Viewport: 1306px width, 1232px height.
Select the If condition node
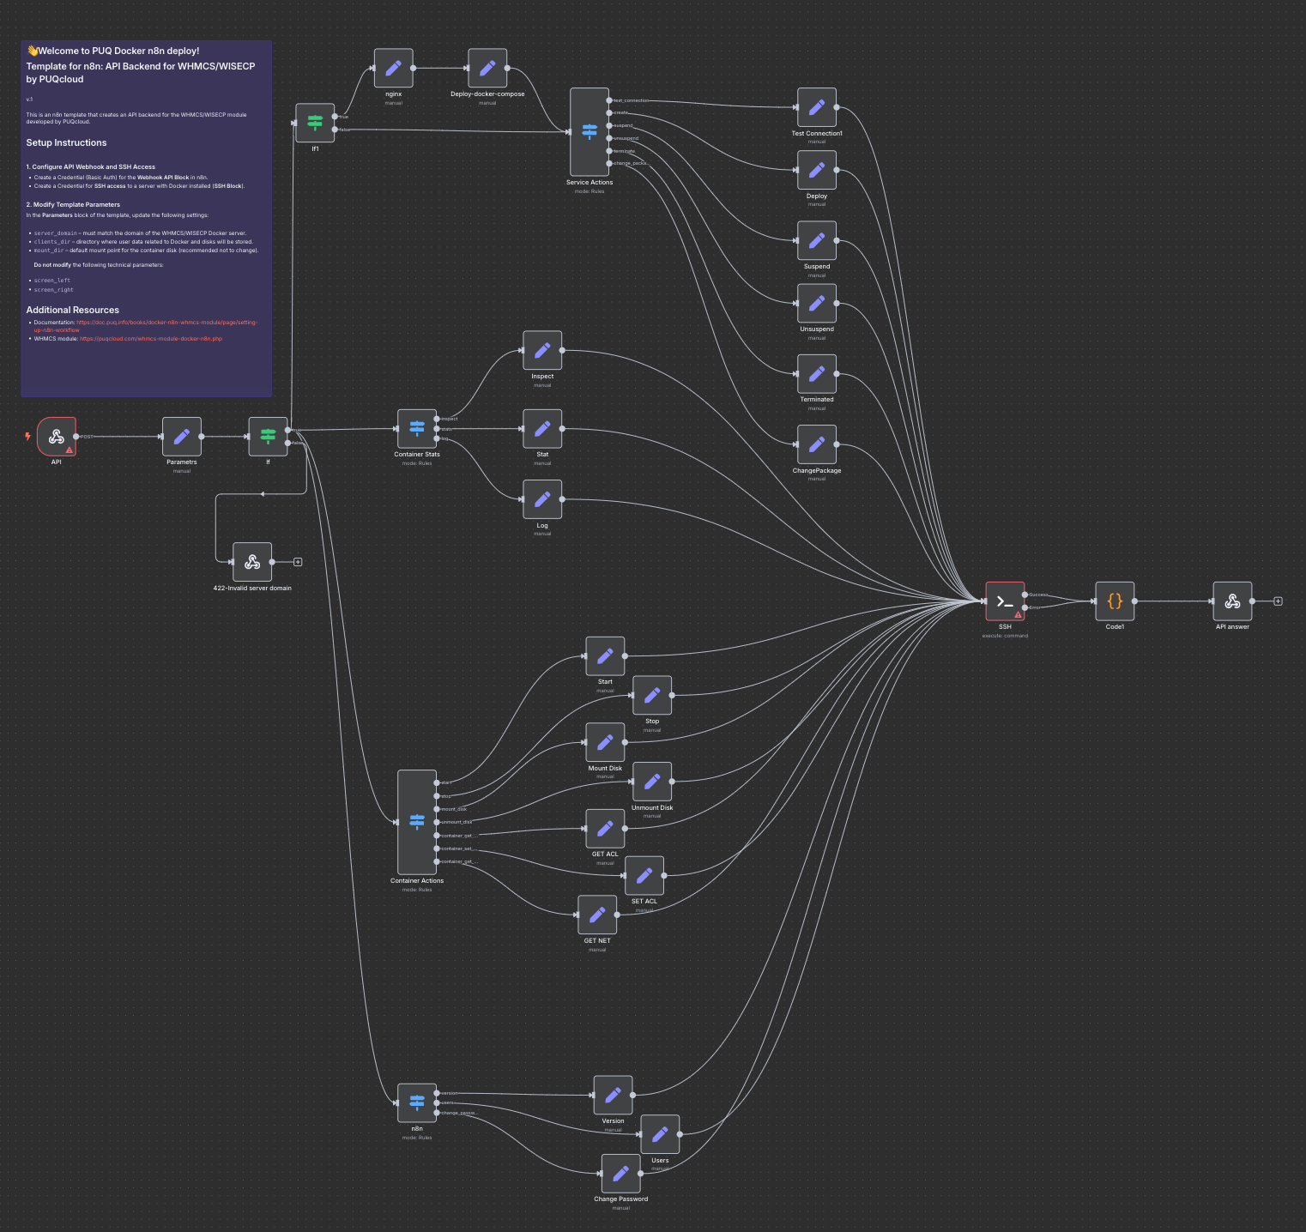[268, 437]
